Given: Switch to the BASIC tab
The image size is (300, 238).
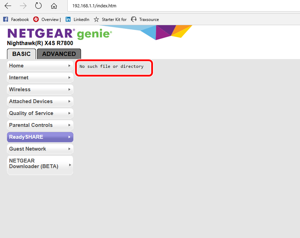Looking at the screenshot, I should (x=21, y=54).
